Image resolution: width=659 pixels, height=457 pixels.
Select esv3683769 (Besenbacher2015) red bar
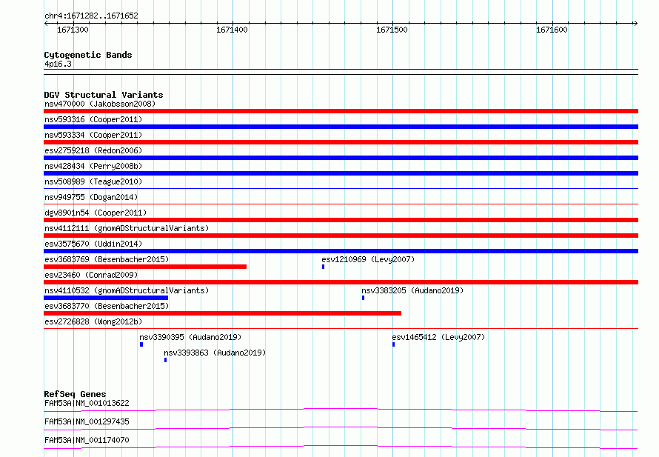pos(145,267)
